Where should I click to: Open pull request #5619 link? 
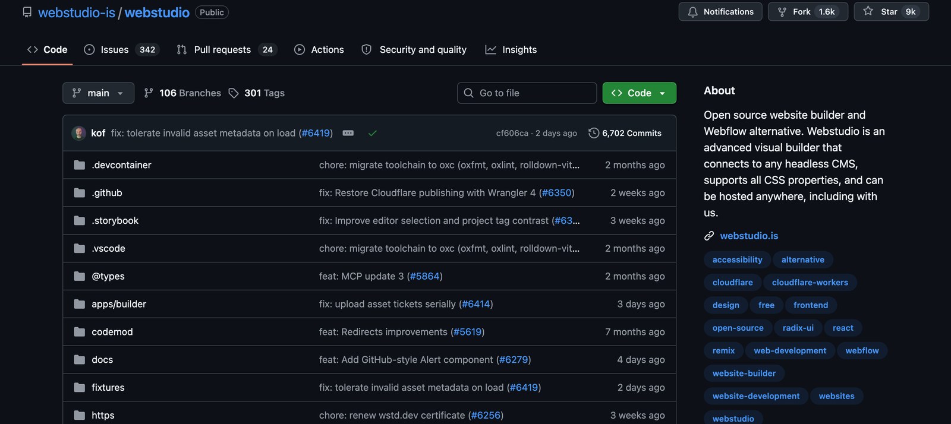[468, 332]
